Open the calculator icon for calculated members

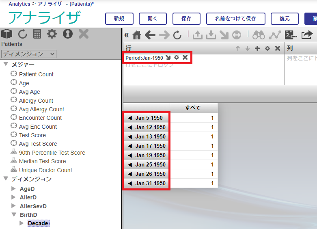(37, 34)
